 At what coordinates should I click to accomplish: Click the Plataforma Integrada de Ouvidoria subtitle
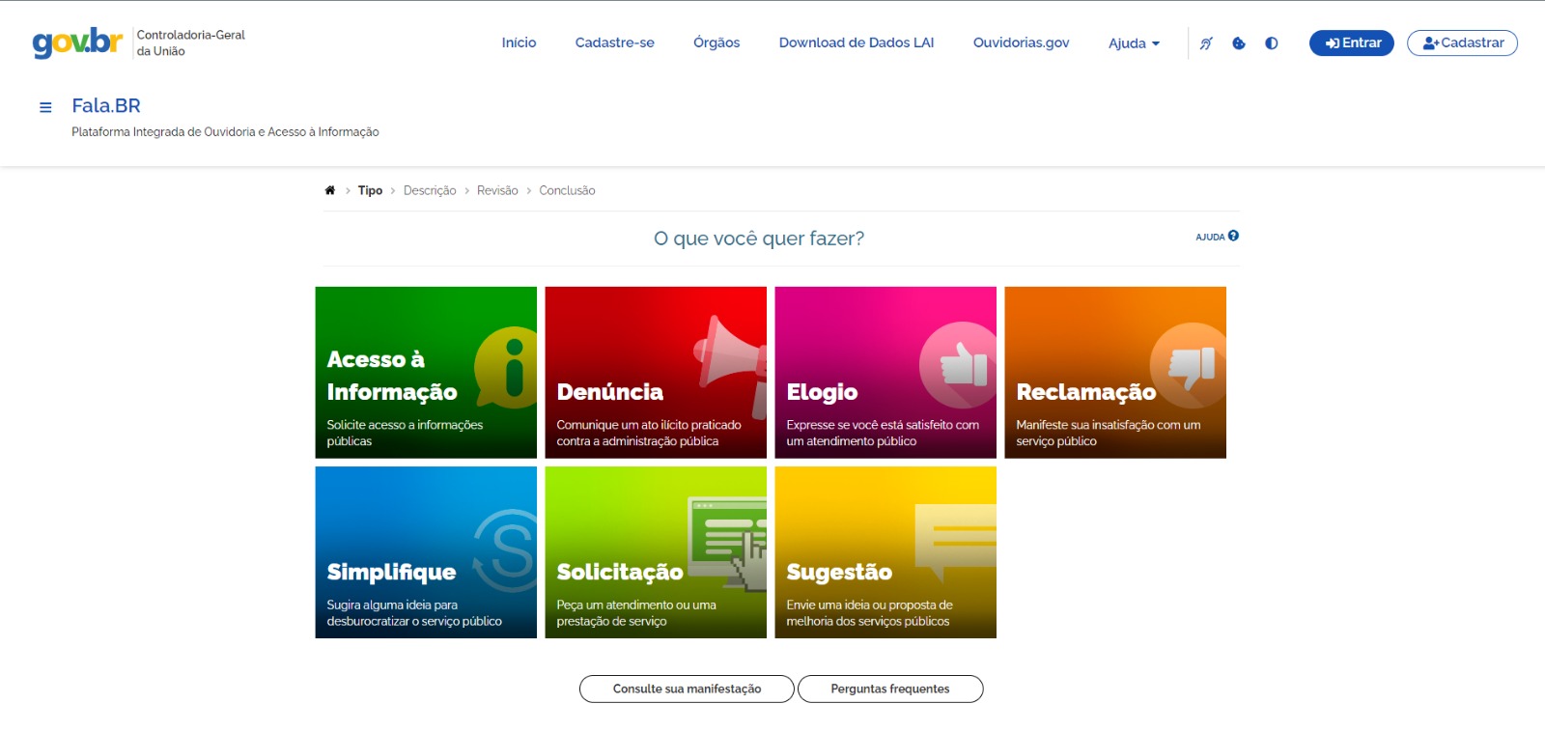click(225, 132)
